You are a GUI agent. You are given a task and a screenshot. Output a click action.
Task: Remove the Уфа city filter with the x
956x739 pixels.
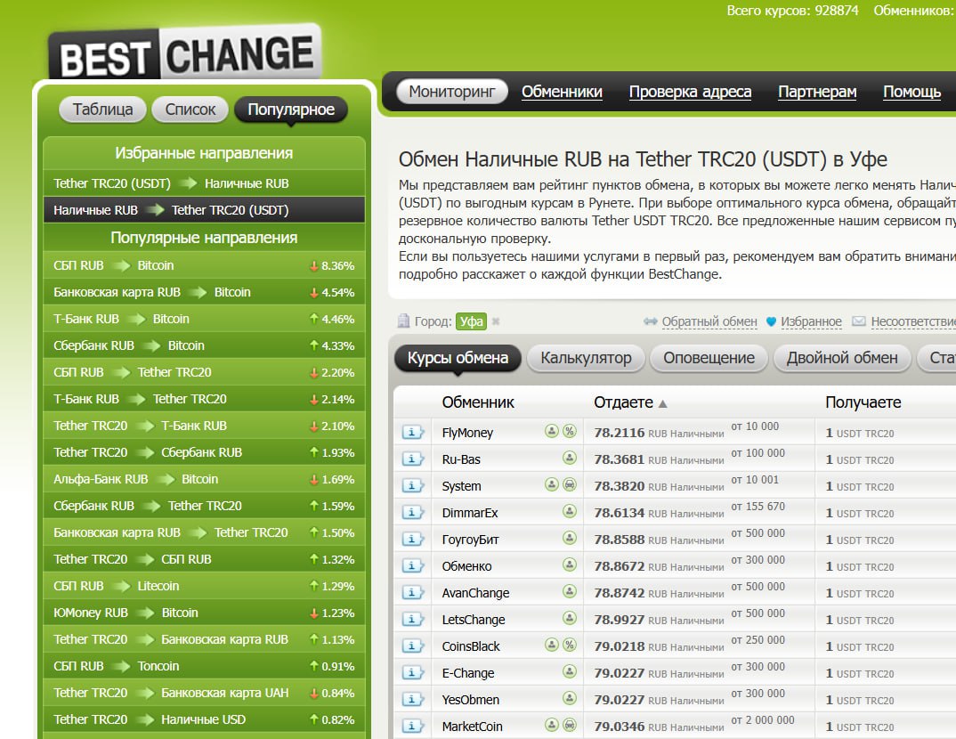pyautogui.click(x=496, y=321)
